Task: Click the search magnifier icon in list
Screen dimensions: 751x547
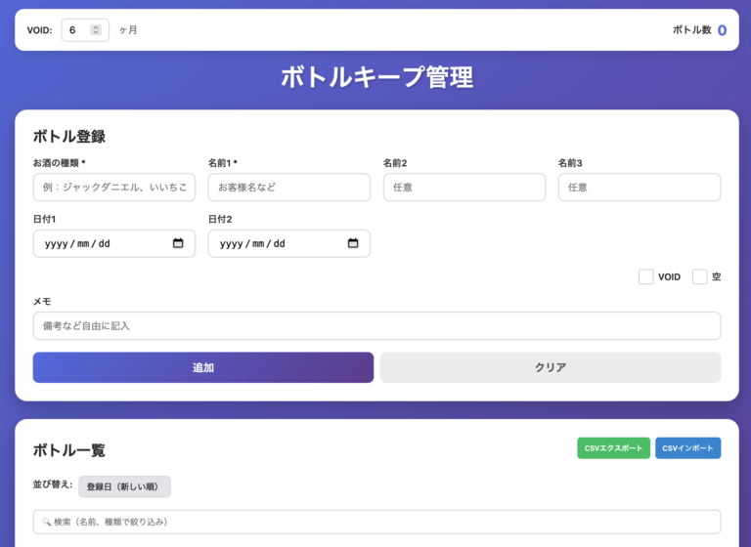Action: click(x=46, y=523)
